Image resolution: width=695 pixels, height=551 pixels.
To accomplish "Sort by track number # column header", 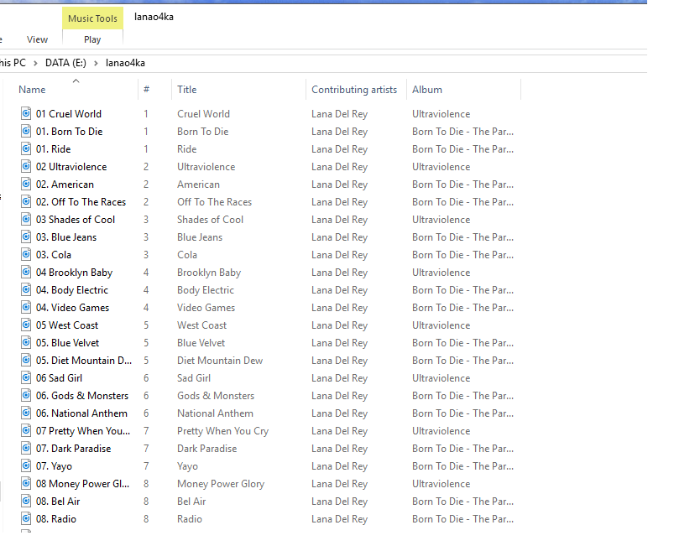I will [146, 90].
